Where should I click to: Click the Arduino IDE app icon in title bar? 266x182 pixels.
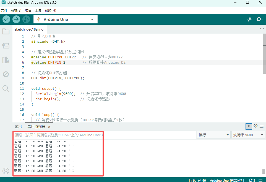[x=4, y=2]
